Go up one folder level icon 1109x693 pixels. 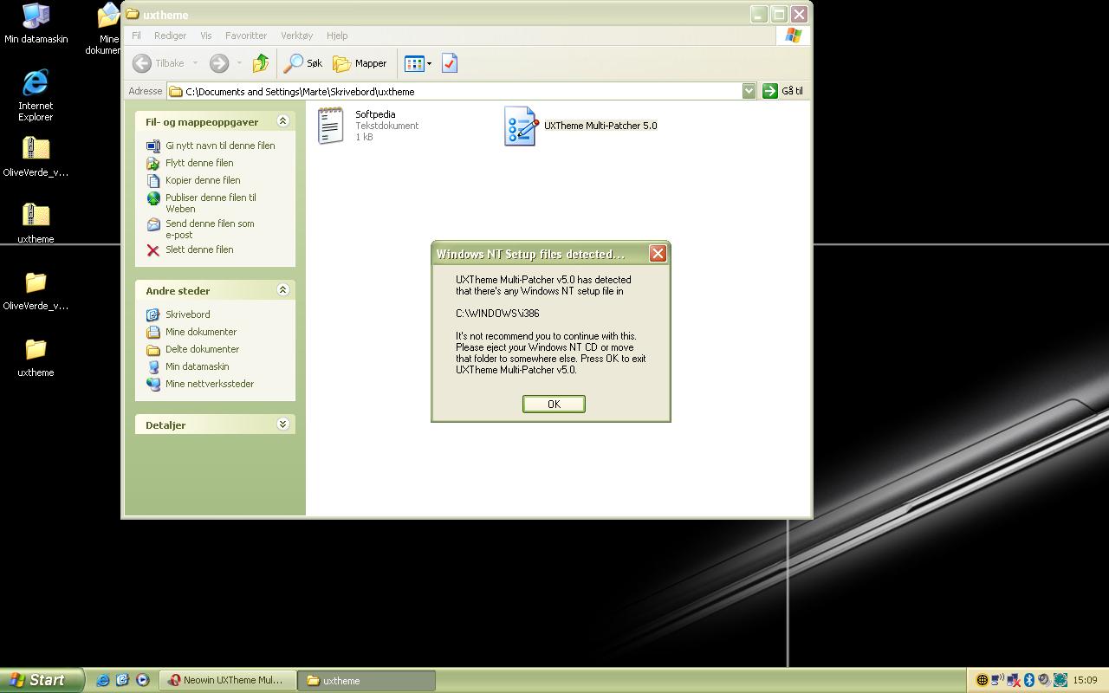(260, 63)
